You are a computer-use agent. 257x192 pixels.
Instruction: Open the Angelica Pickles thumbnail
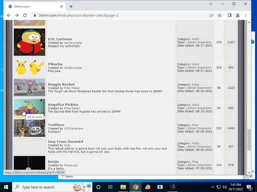30,108
